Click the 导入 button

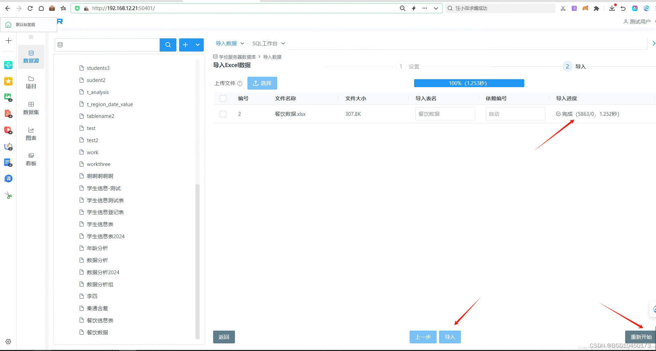450,337
